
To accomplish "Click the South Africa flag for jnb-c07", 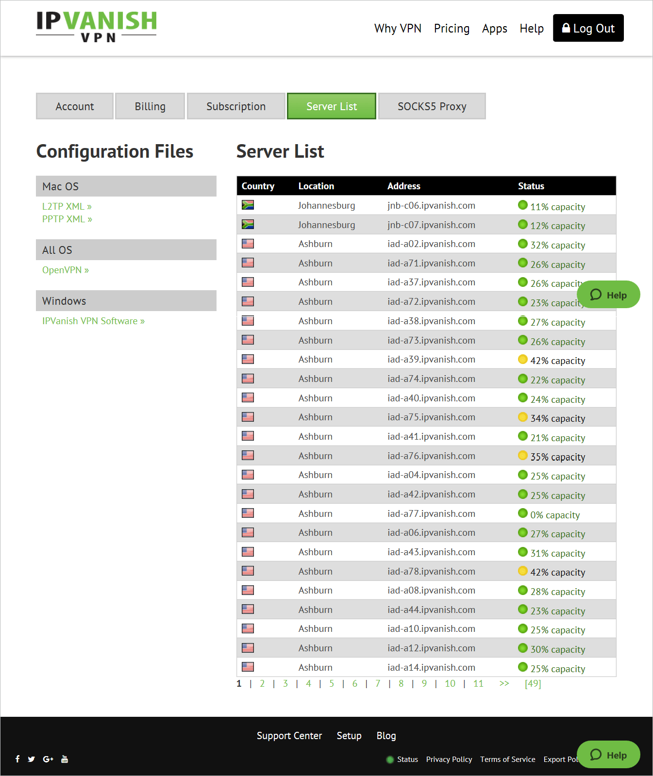I will [248, 224].
